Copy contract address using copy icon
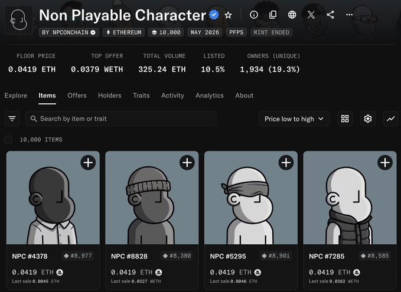The height and width of the screenshot is (292, 401). pyautogui.click(x=273, y=15)
